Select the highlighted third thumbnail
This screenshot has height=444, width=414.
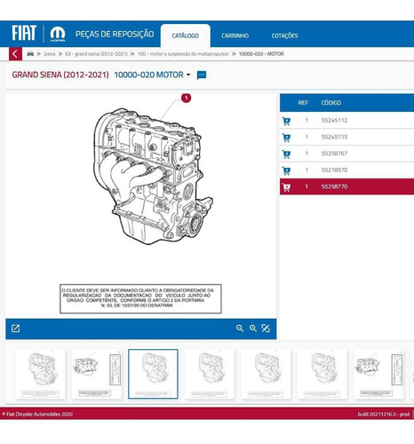click(x=153, y=374)
